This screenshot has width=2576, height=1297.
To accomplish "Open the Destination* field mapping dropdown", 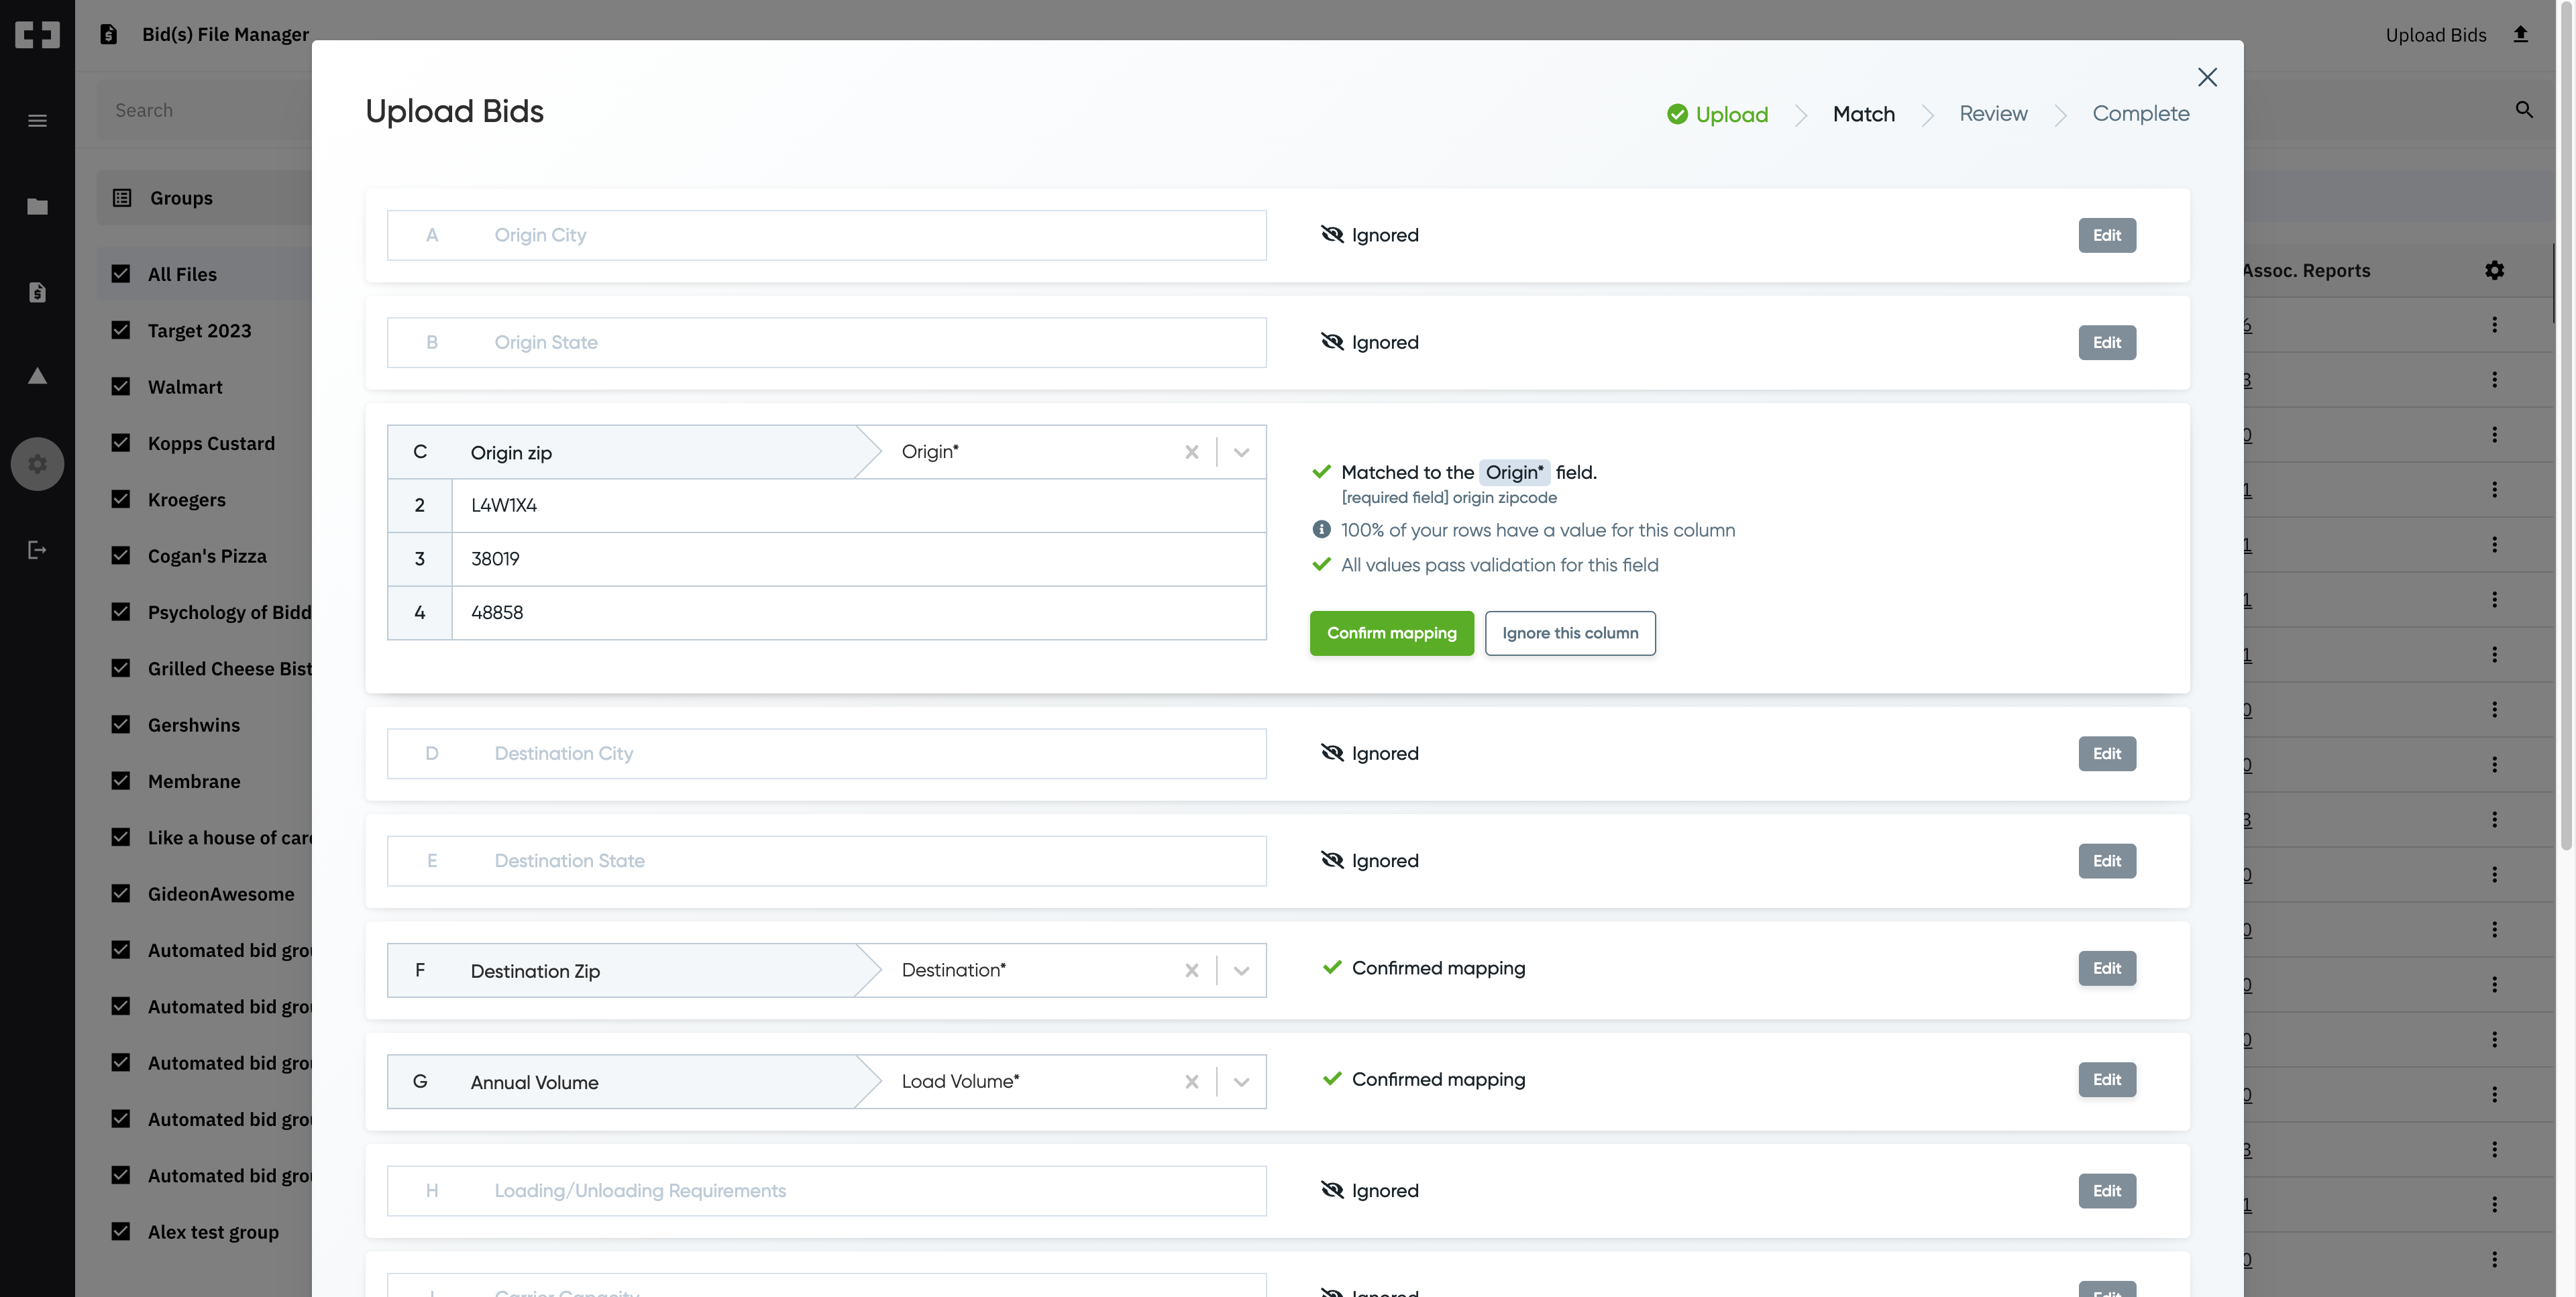I will pyautogui.click(x=1241, y=970).
